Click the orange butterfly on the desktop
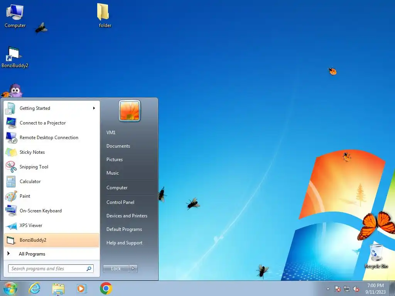This screenshot has width=395, height=296. click(x=376, y=225)
